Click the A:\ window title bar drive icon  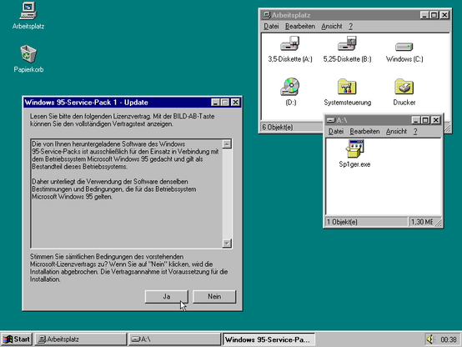(331, 120)
